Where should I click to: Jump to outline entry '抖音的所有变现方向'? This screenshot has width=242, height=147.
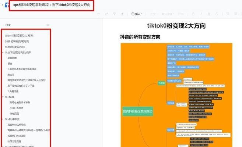click(x=17, y=42)
